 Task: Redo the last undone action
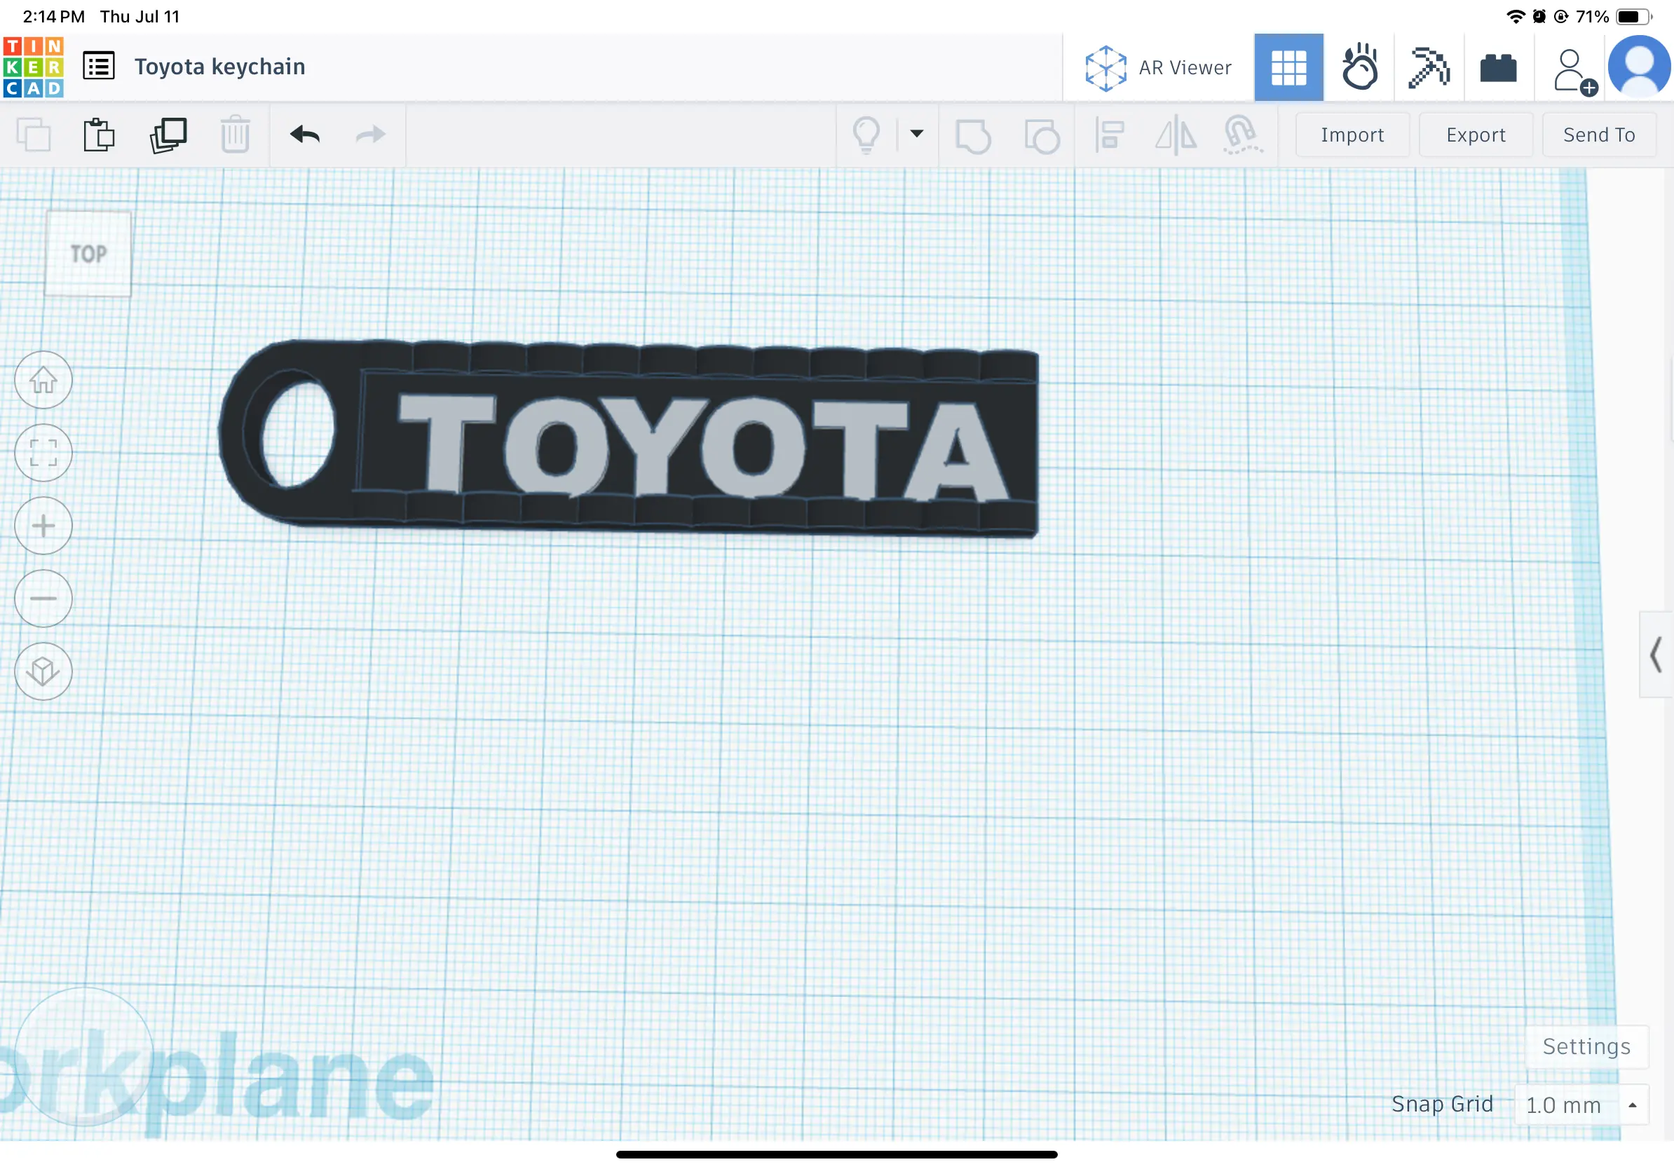(370, 134)
